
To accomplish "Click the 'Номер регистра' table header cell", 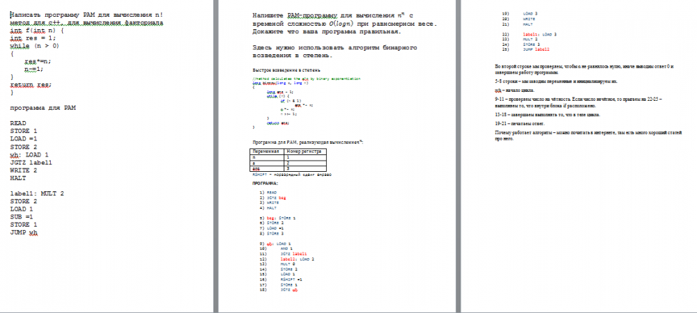I will click(302, 151).
